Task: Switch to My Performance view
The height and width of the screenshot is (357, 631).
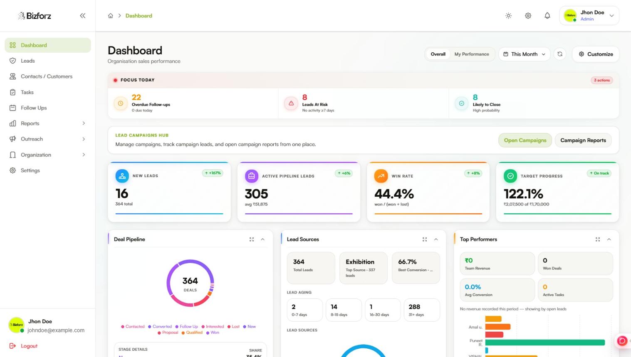Action: [x=472, y=54]
